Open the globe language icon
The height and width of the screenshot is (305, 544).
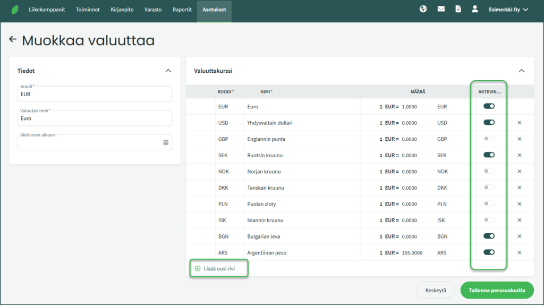(423, 9)
